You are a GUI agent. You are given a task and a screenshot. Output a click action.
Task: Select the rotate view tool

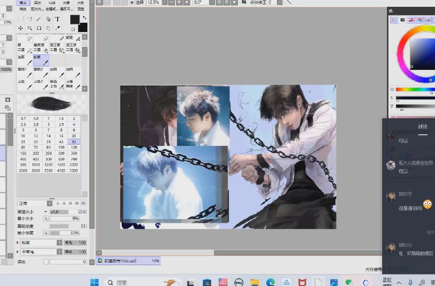tap(39, 29)
